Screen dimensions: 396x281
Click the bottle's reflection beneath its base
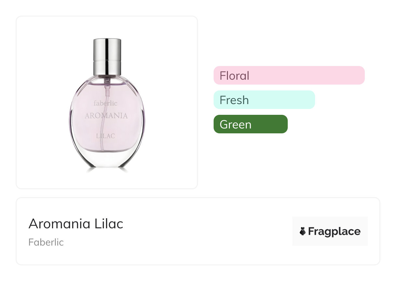[107, 170]
